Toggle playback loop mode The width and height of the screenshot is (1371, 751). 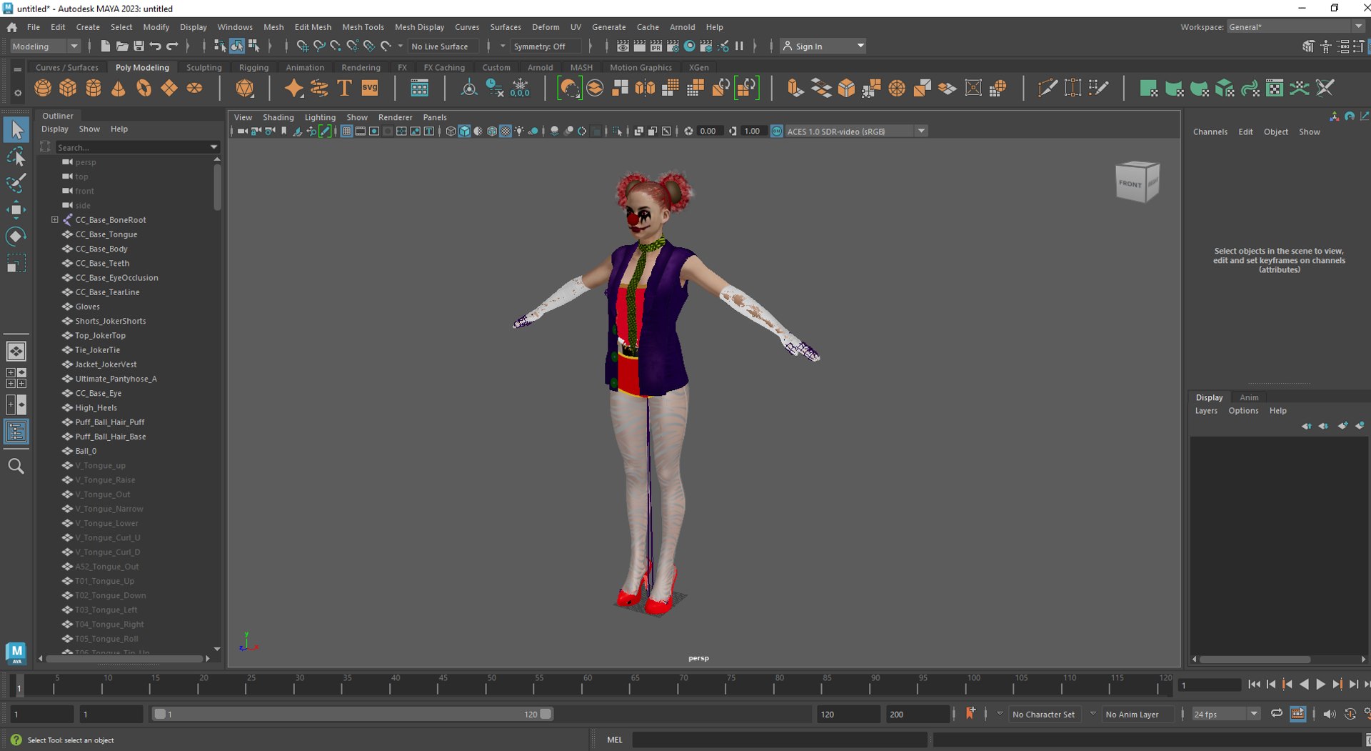(x=1276, y=714)
